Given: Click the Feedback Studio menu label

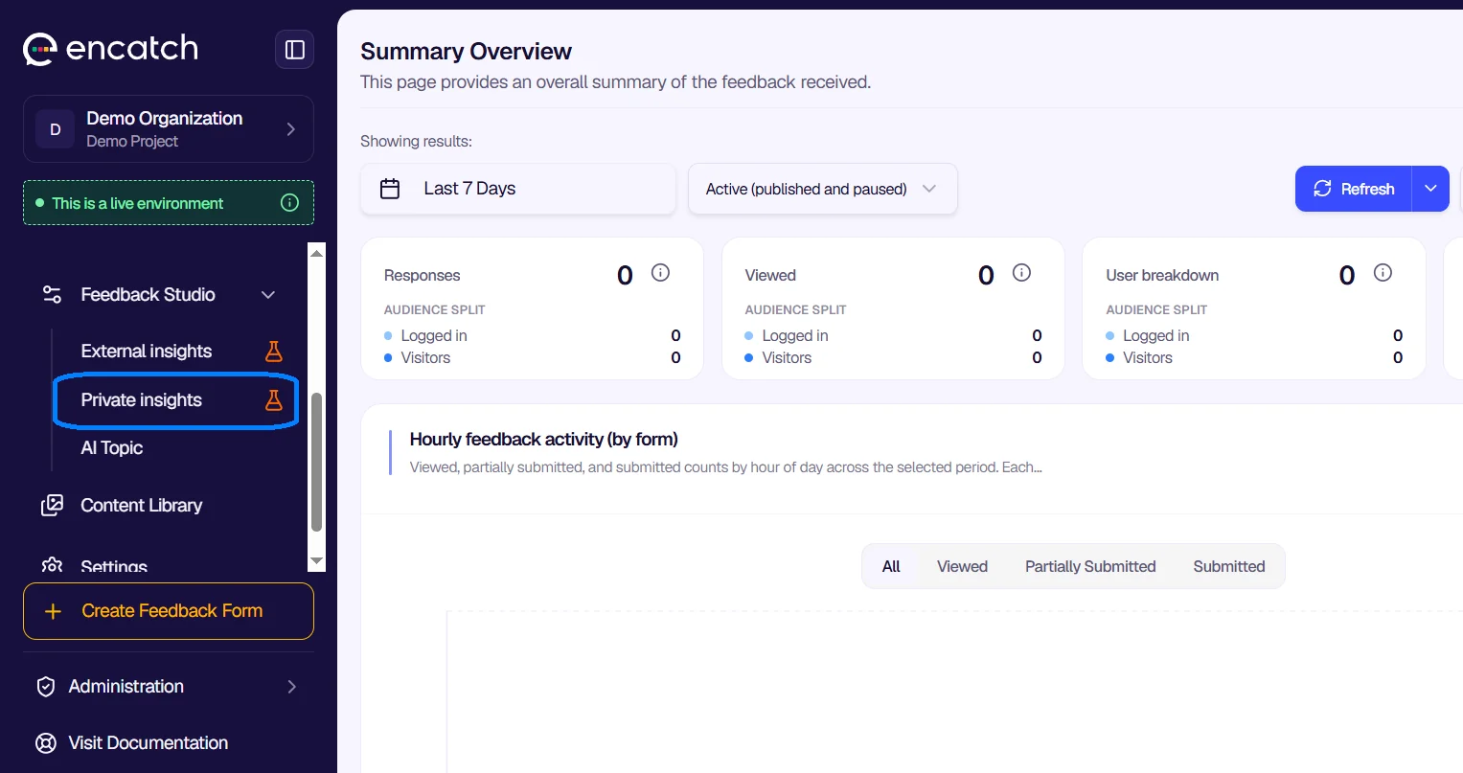Looking at the screenshot, I should (x=148, y=295).
